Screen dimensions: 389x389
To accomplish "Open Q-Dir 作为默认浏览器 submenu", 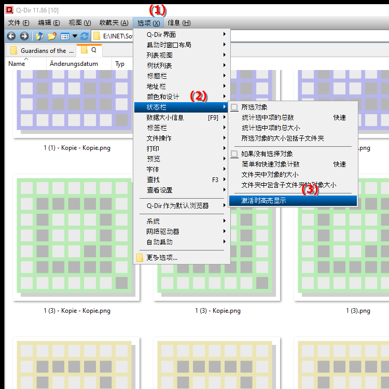I will [182, 206].
